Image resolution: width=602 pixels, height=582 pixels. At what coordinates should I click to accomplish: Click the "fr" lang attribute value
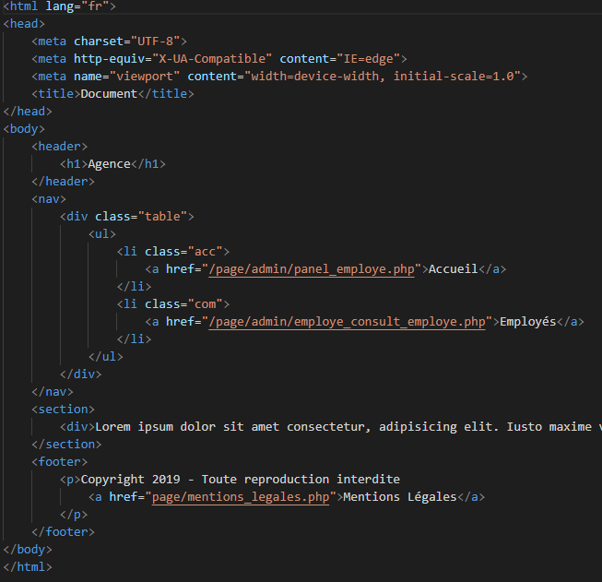point(94,6)
